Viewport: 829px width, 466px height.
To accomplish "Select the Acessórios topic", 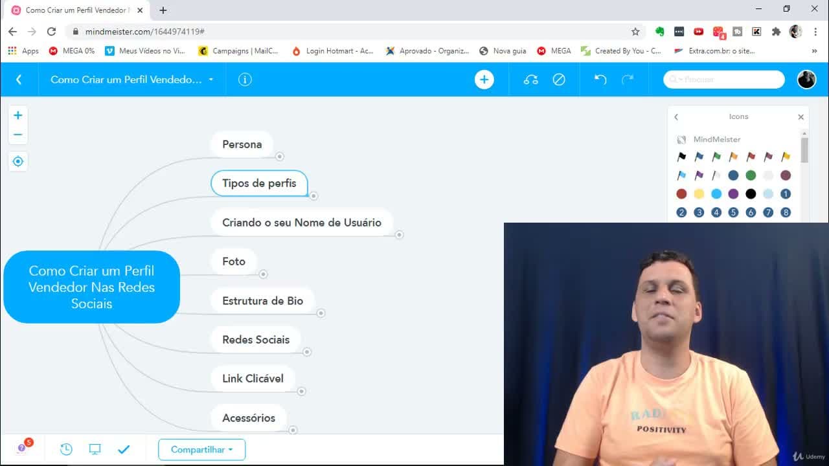I will [249, 417].
